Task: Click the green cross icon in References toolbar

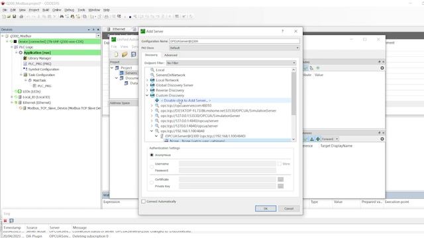Action: (318, 139)
